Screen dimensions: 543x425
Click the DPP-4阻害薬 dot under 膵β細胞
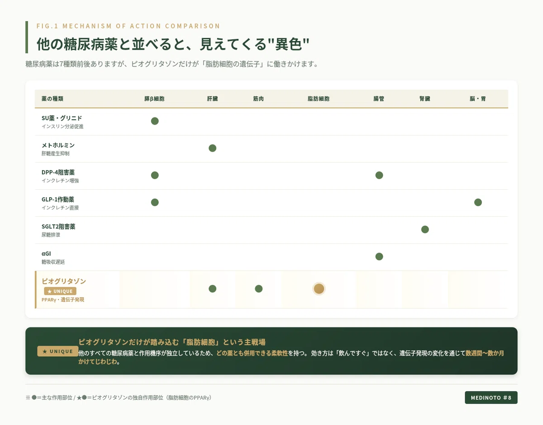155,175
